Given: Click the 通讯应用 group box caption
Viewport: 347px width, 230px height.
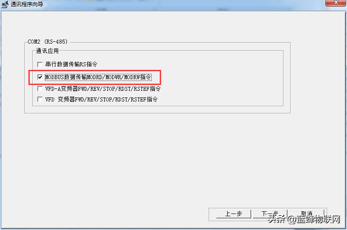Looking at the screenshot, I should 47,51.
